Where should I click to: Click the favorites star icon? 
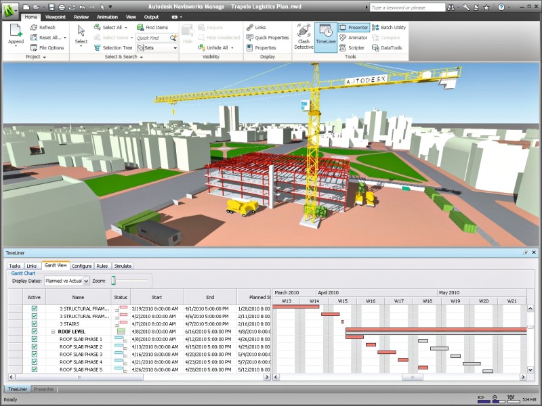(486, 7)
